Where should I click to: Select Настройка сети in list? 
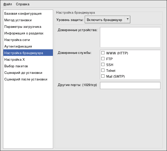(17, 40)
